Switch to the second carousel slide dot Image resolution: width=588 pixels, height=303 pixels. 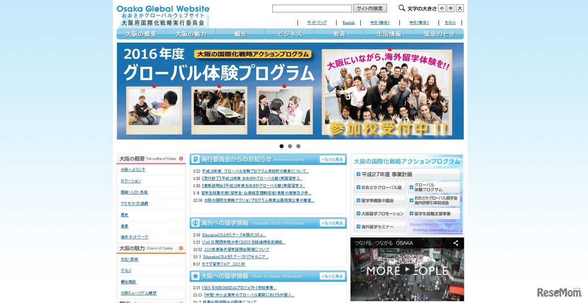coord(290,146)
